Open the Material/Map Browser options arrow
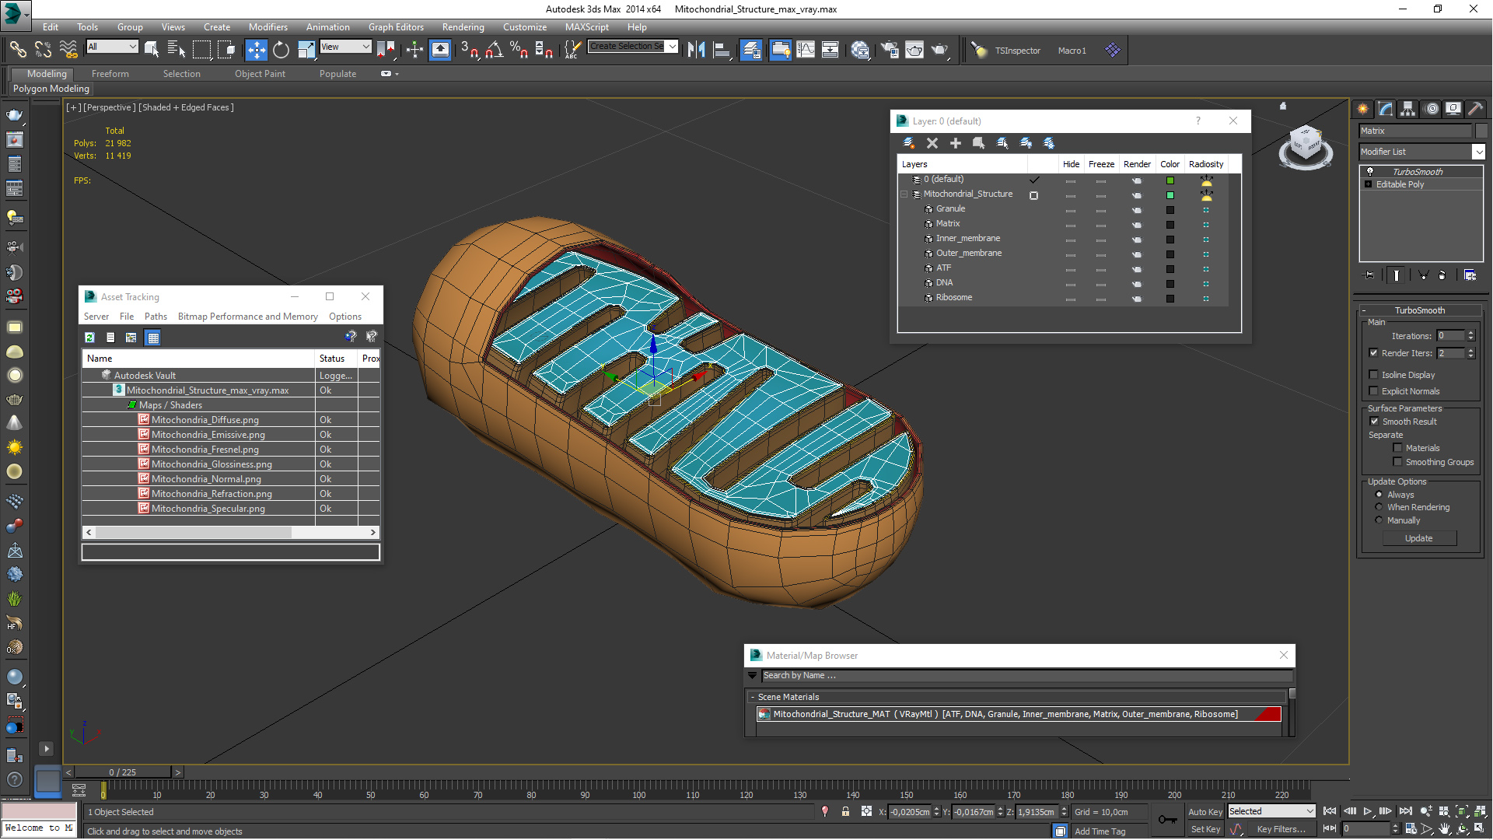 (752, 676)
